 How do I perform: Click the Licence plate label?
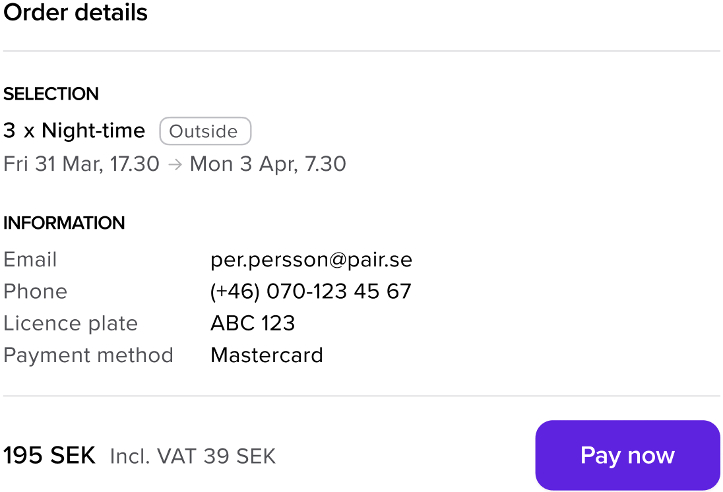click(x=71, y=323)
